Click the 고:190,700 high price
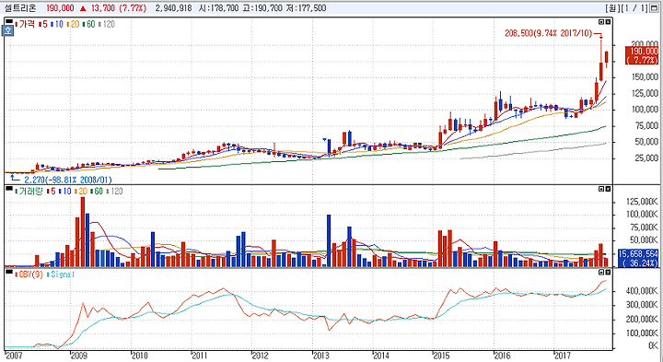Viewport: 663px width, 362px height. coord(263,8)
